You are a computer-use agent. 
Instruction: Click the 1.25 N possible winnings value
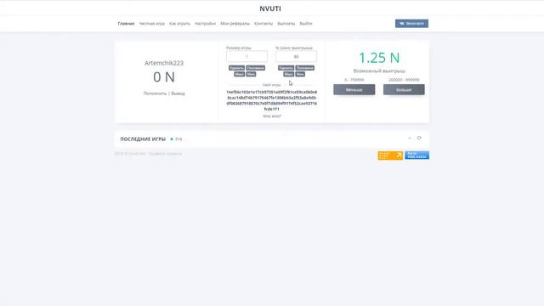tap(379, 58)
